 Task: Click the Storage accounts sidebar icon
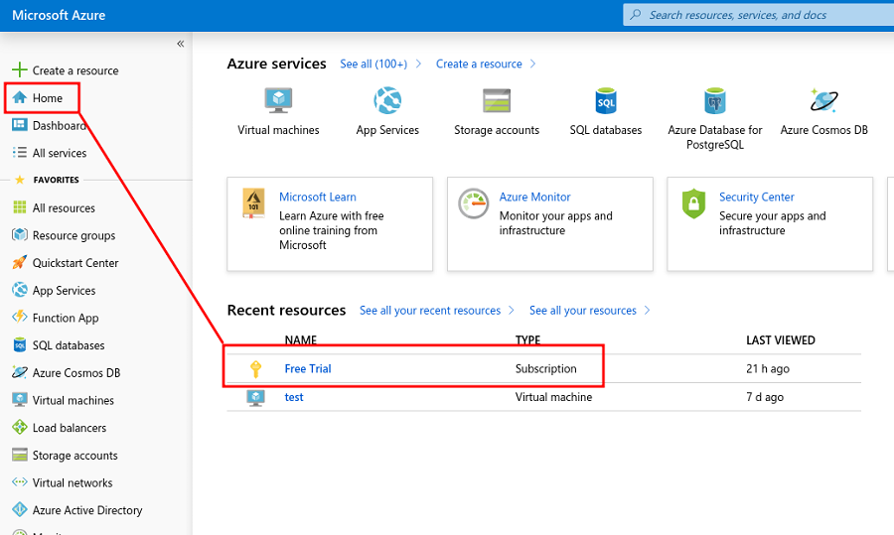click(x=20, y=455)
